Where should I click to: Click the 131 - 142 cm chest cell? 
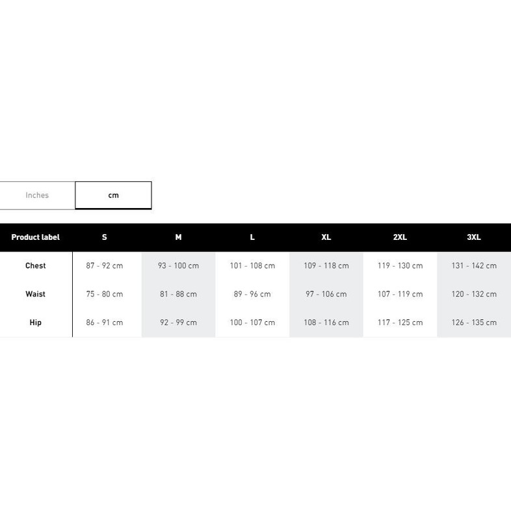click(x=474, y=265)
